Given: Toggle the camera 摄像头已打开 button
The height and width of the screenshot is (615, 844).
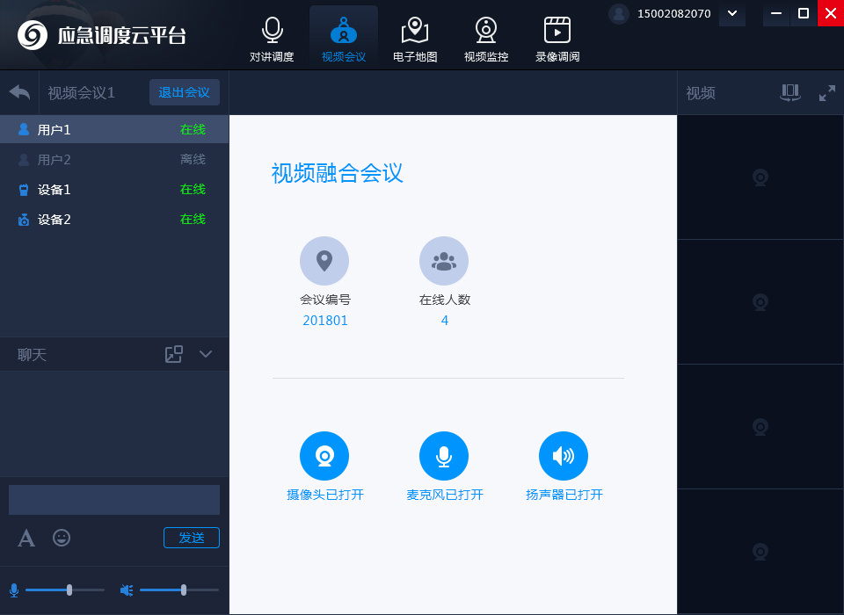Looking at the screenshot, I should (x=324, y=456).
